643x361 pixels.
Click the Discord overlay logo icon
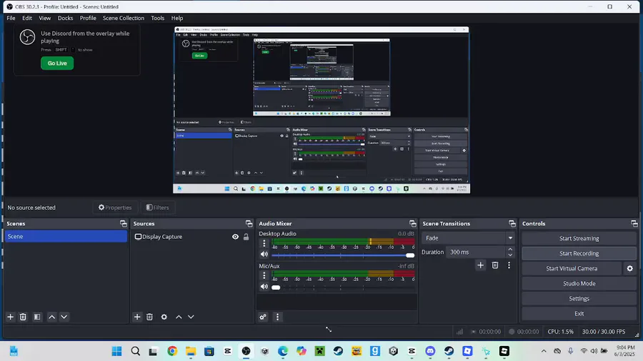click(27, 37)
